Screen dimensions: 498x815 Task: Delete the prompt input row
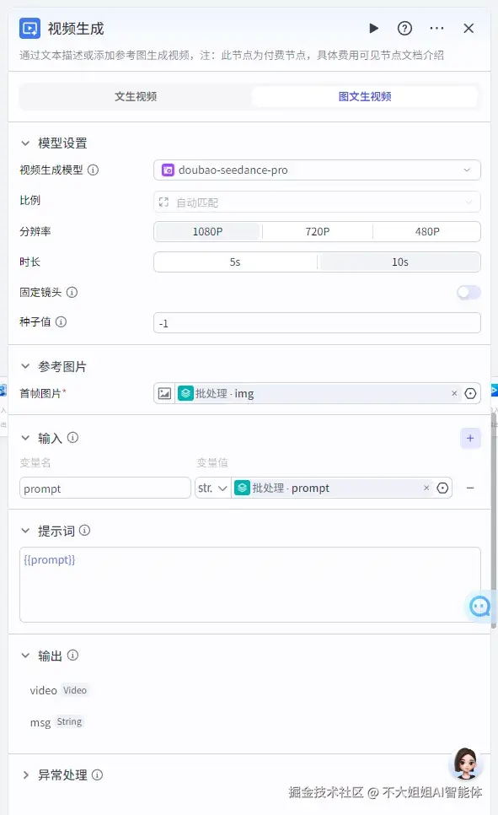click(x=470, y=488)
